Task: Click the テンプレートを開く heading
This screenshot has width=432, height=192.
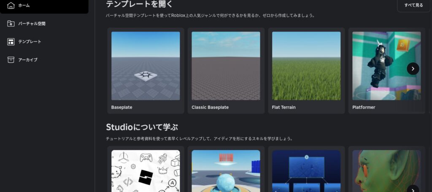Action: pyautogui.click(x=139, y=4)
